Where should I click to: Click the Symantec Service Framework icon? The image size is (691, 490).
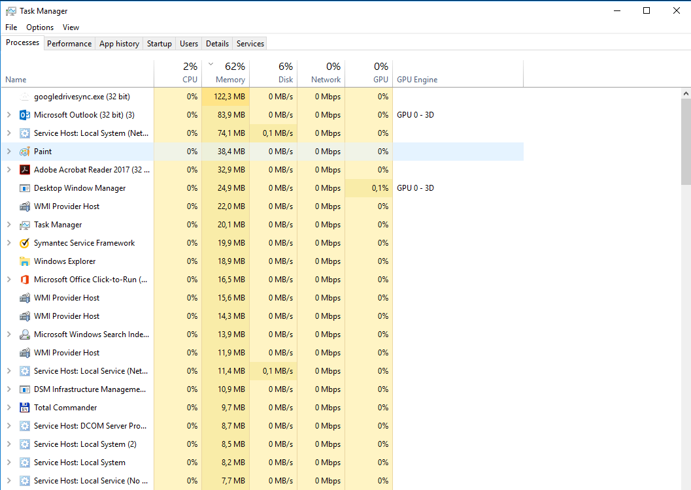tap(25, 243)
